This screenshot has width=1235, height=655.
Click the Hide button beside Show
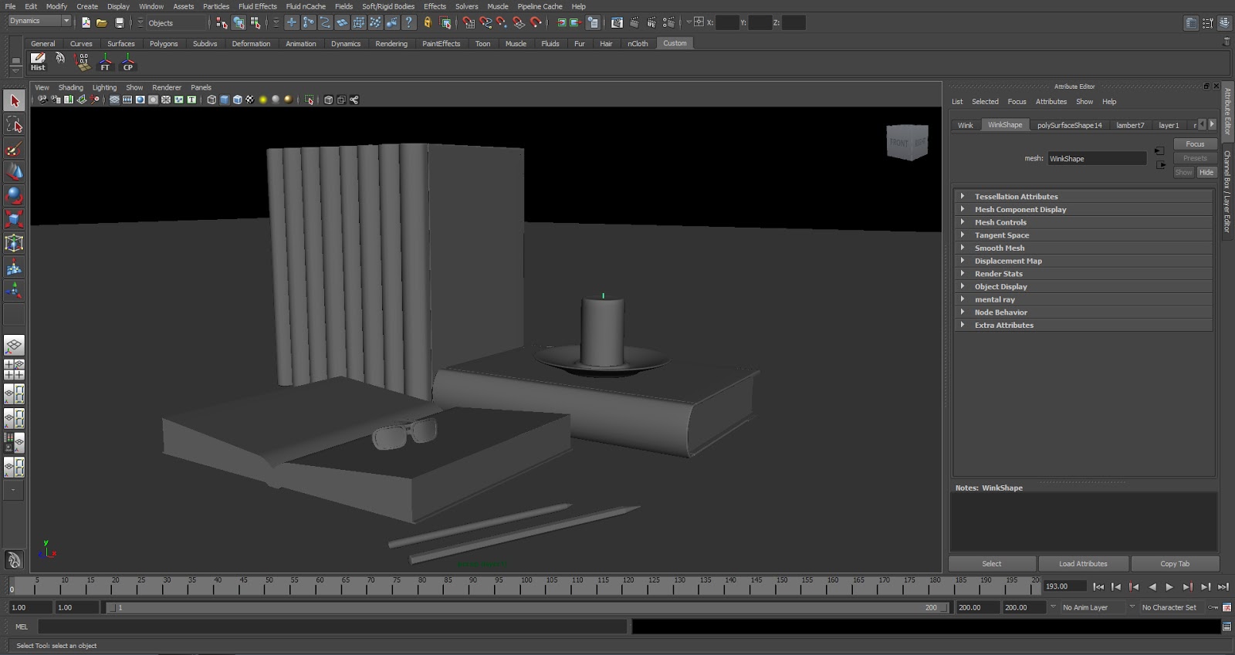coord(1206,172)
